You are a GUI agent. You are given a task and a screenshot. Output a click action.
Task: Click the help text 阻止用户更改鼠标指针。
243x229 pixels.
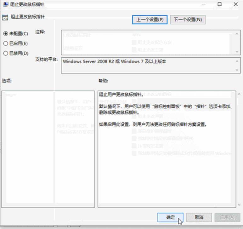tap(121, 94)
